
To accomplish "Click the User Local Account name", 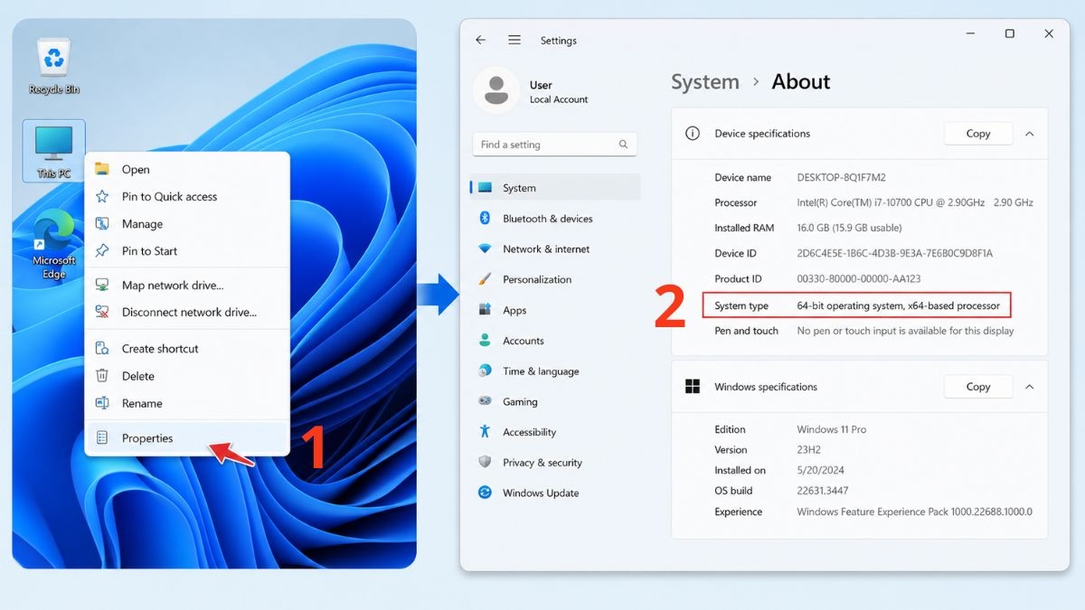I will [559, 91].
